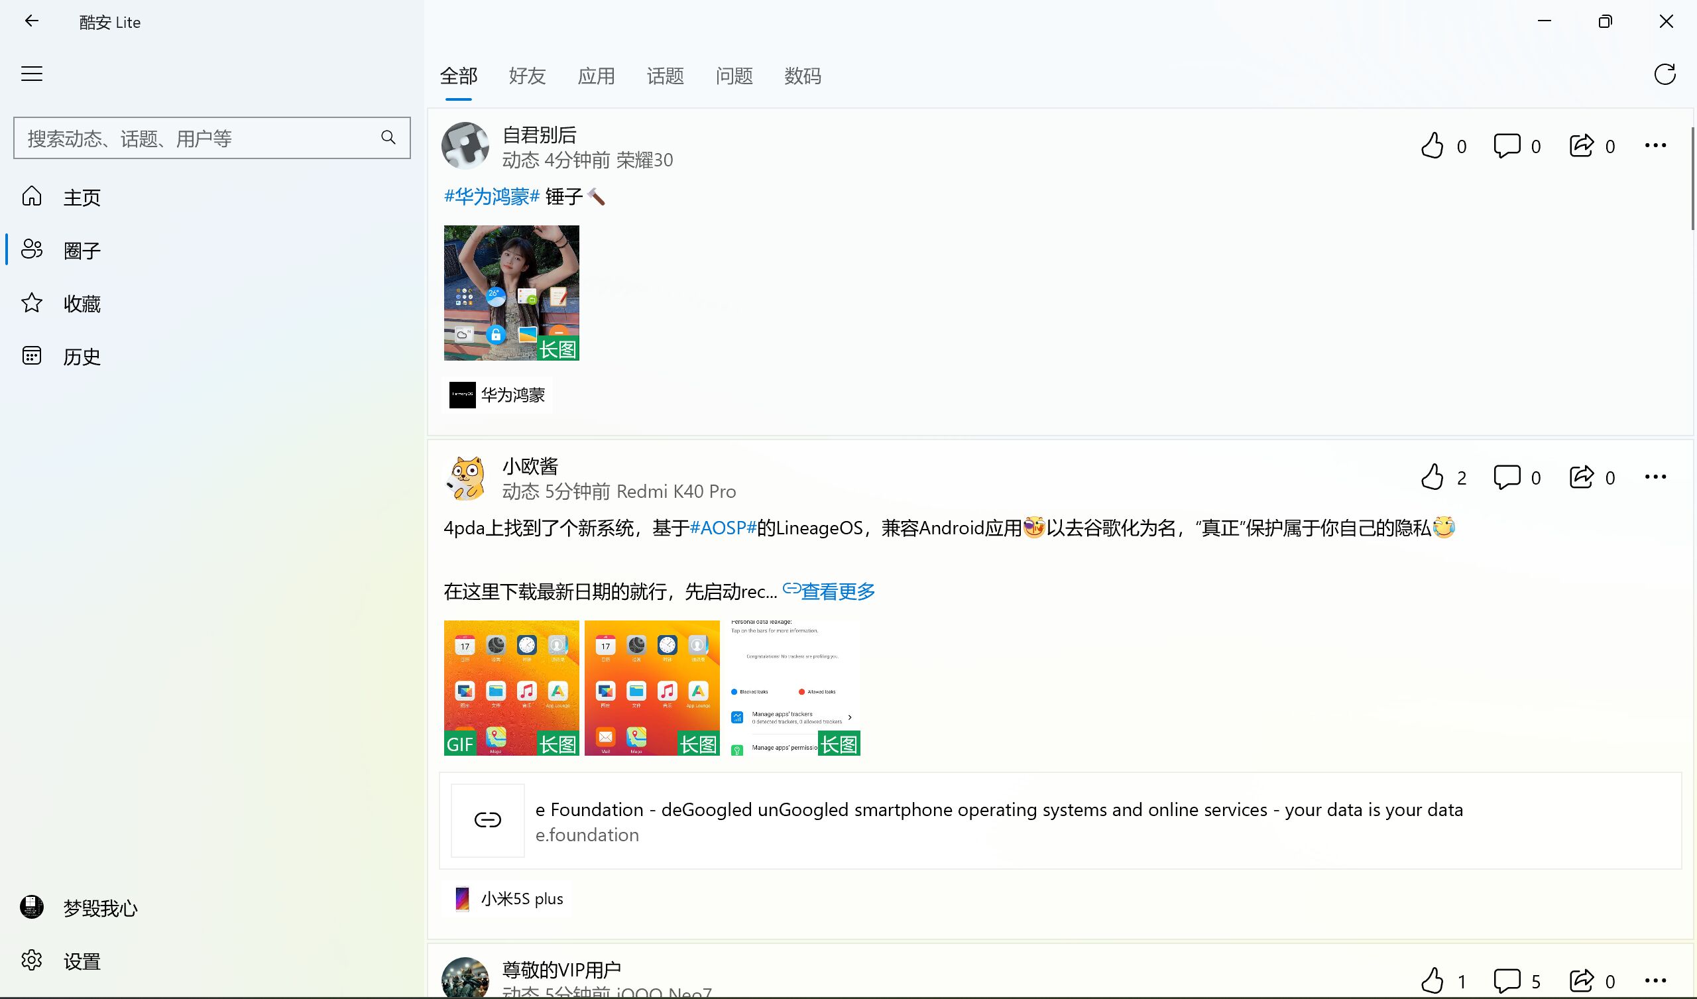Open 自君别后's avatar
1697x999 pixels.
point(465,145)
